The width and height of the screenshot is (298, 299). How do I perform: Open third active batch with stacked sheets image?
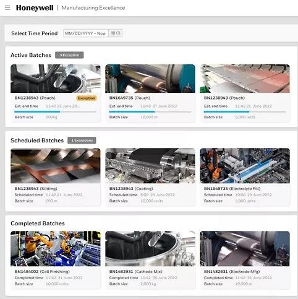245,79
